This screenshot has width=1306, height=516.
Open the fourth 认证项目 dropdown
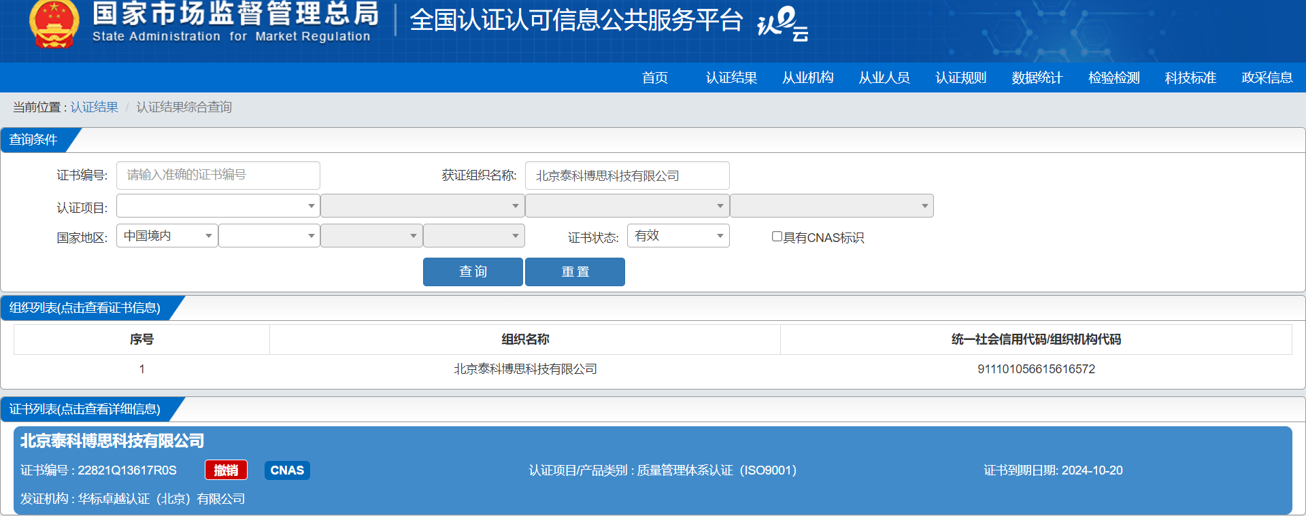pyautogui.click(x=832, y=206)
